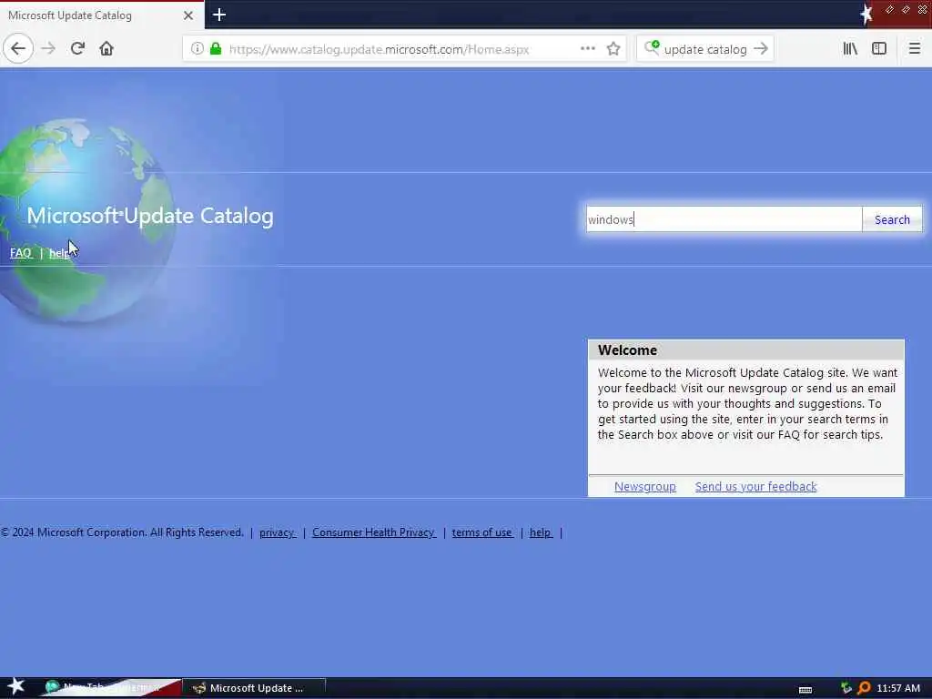Click the green network tray icon

[846, 688]
